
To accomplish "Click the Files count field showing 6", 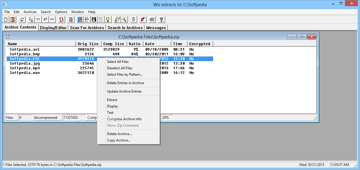I will pyautogui.click(x=25, y=118).
